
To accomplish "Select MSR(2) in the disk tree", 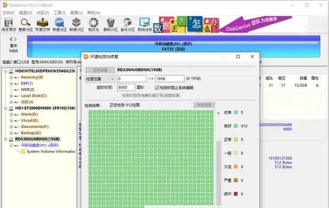I will (x=28, y=89).
